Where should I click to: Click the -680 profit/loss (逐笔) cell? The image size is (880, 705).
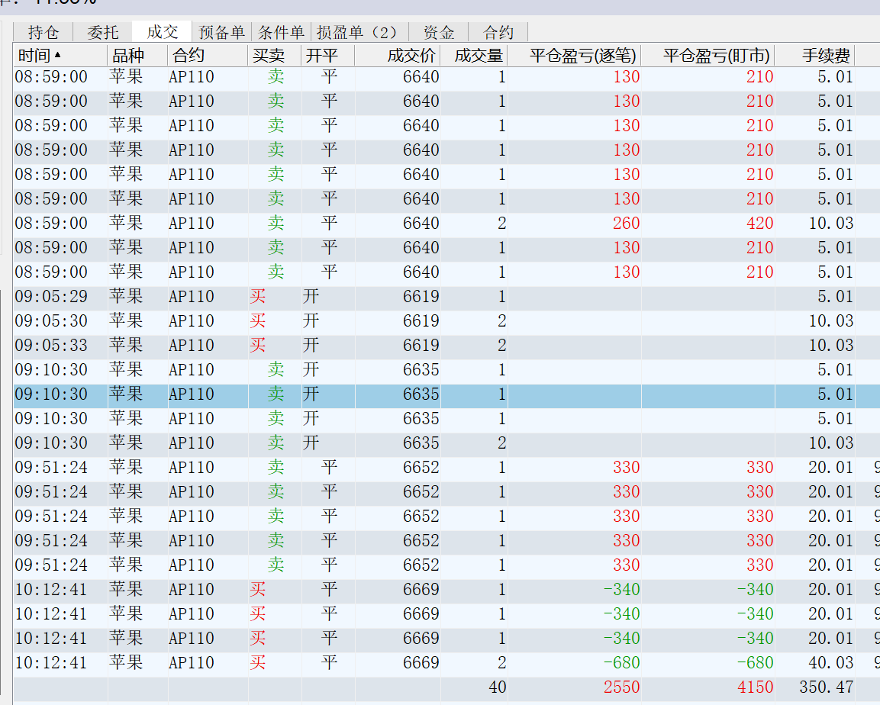pyautogui.click(x=621, y=663)
